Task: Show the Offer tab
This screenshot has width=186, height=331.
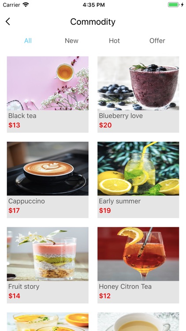Action: click(x=157, y=41)
